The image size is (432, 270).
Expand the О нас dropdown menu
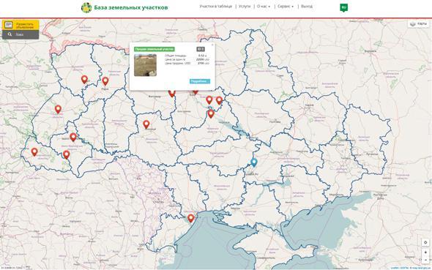coord(264,7)
